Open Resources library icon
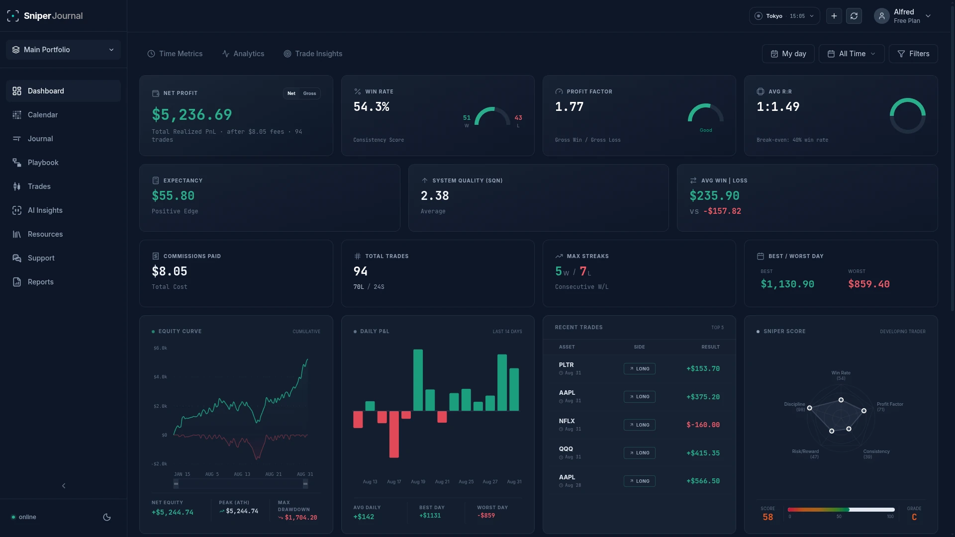The image size is (955, 537). pos(17,234)
